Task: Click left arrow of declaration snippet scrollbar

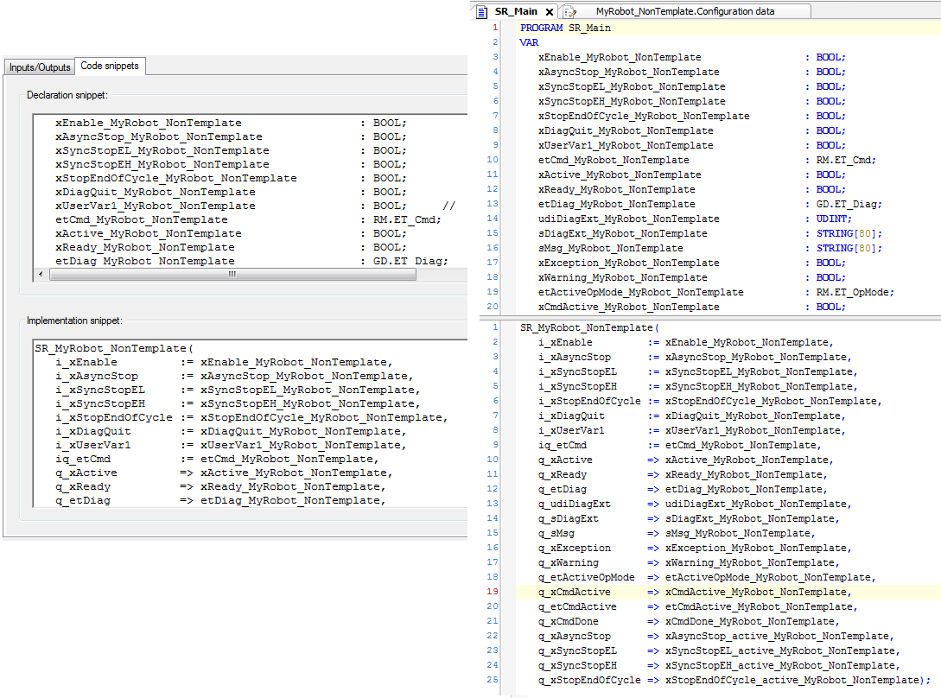Action: pos(41,275)
